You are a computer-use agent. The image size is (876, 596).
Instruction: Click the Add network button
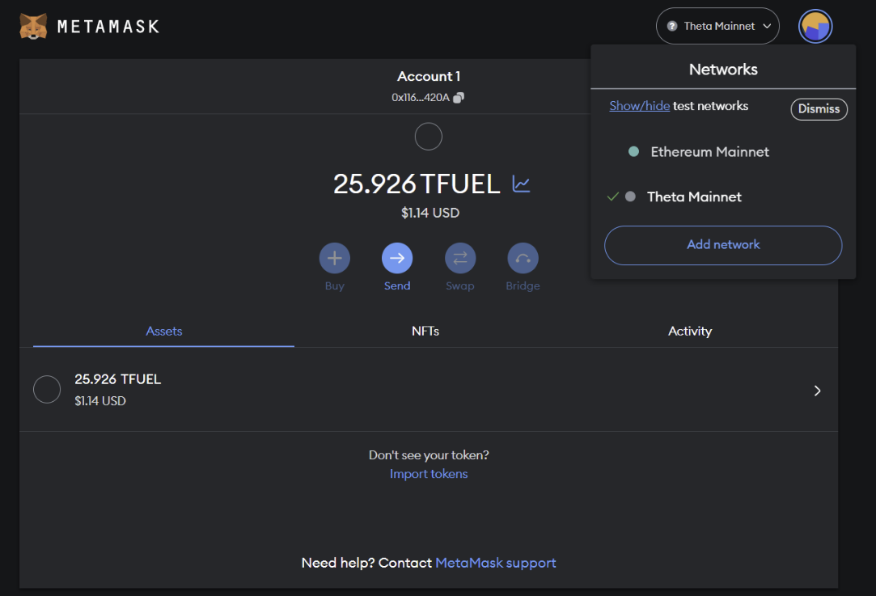click(723, 245)
